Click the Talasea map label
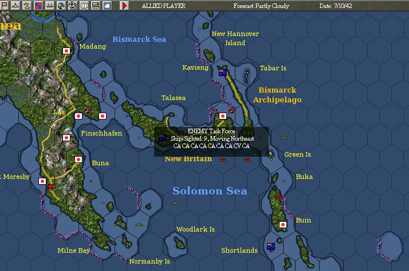 [x=174, y=98]
